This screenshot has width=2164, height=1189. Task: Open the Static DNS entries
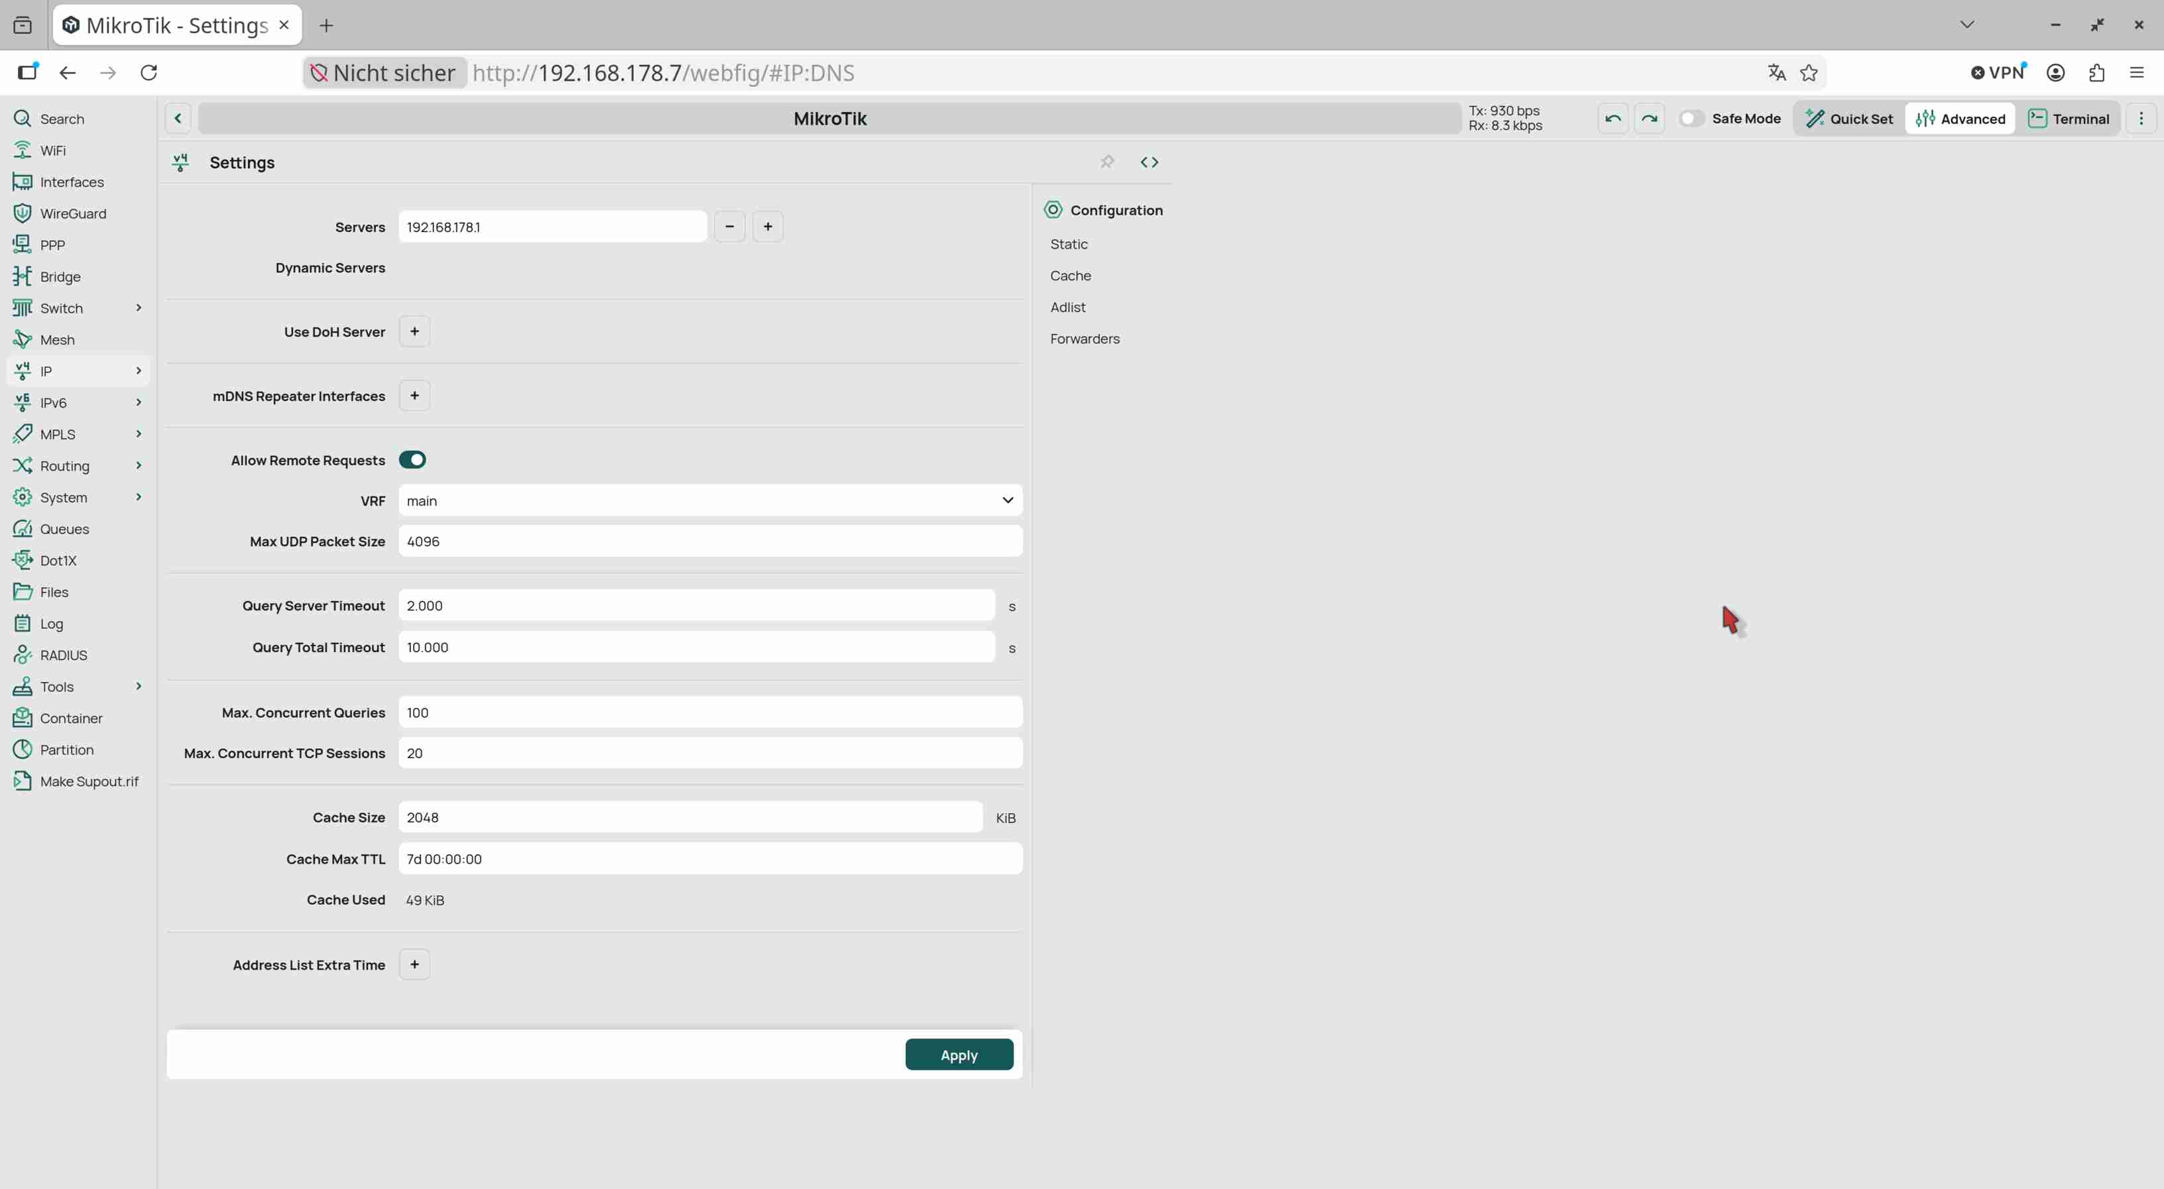point(1069,245)
